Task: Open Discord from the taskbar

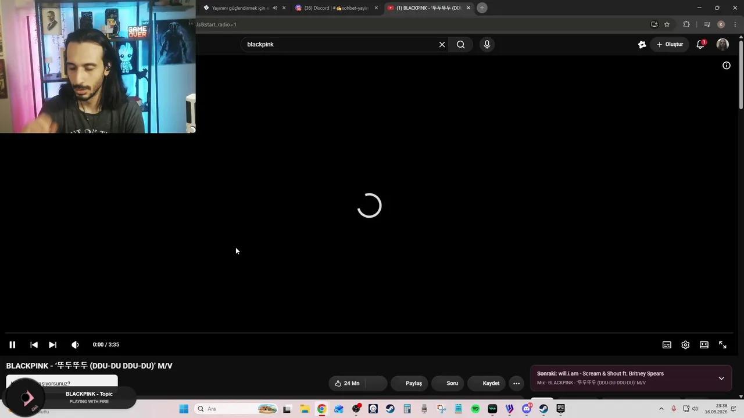Action: [527, 409]
